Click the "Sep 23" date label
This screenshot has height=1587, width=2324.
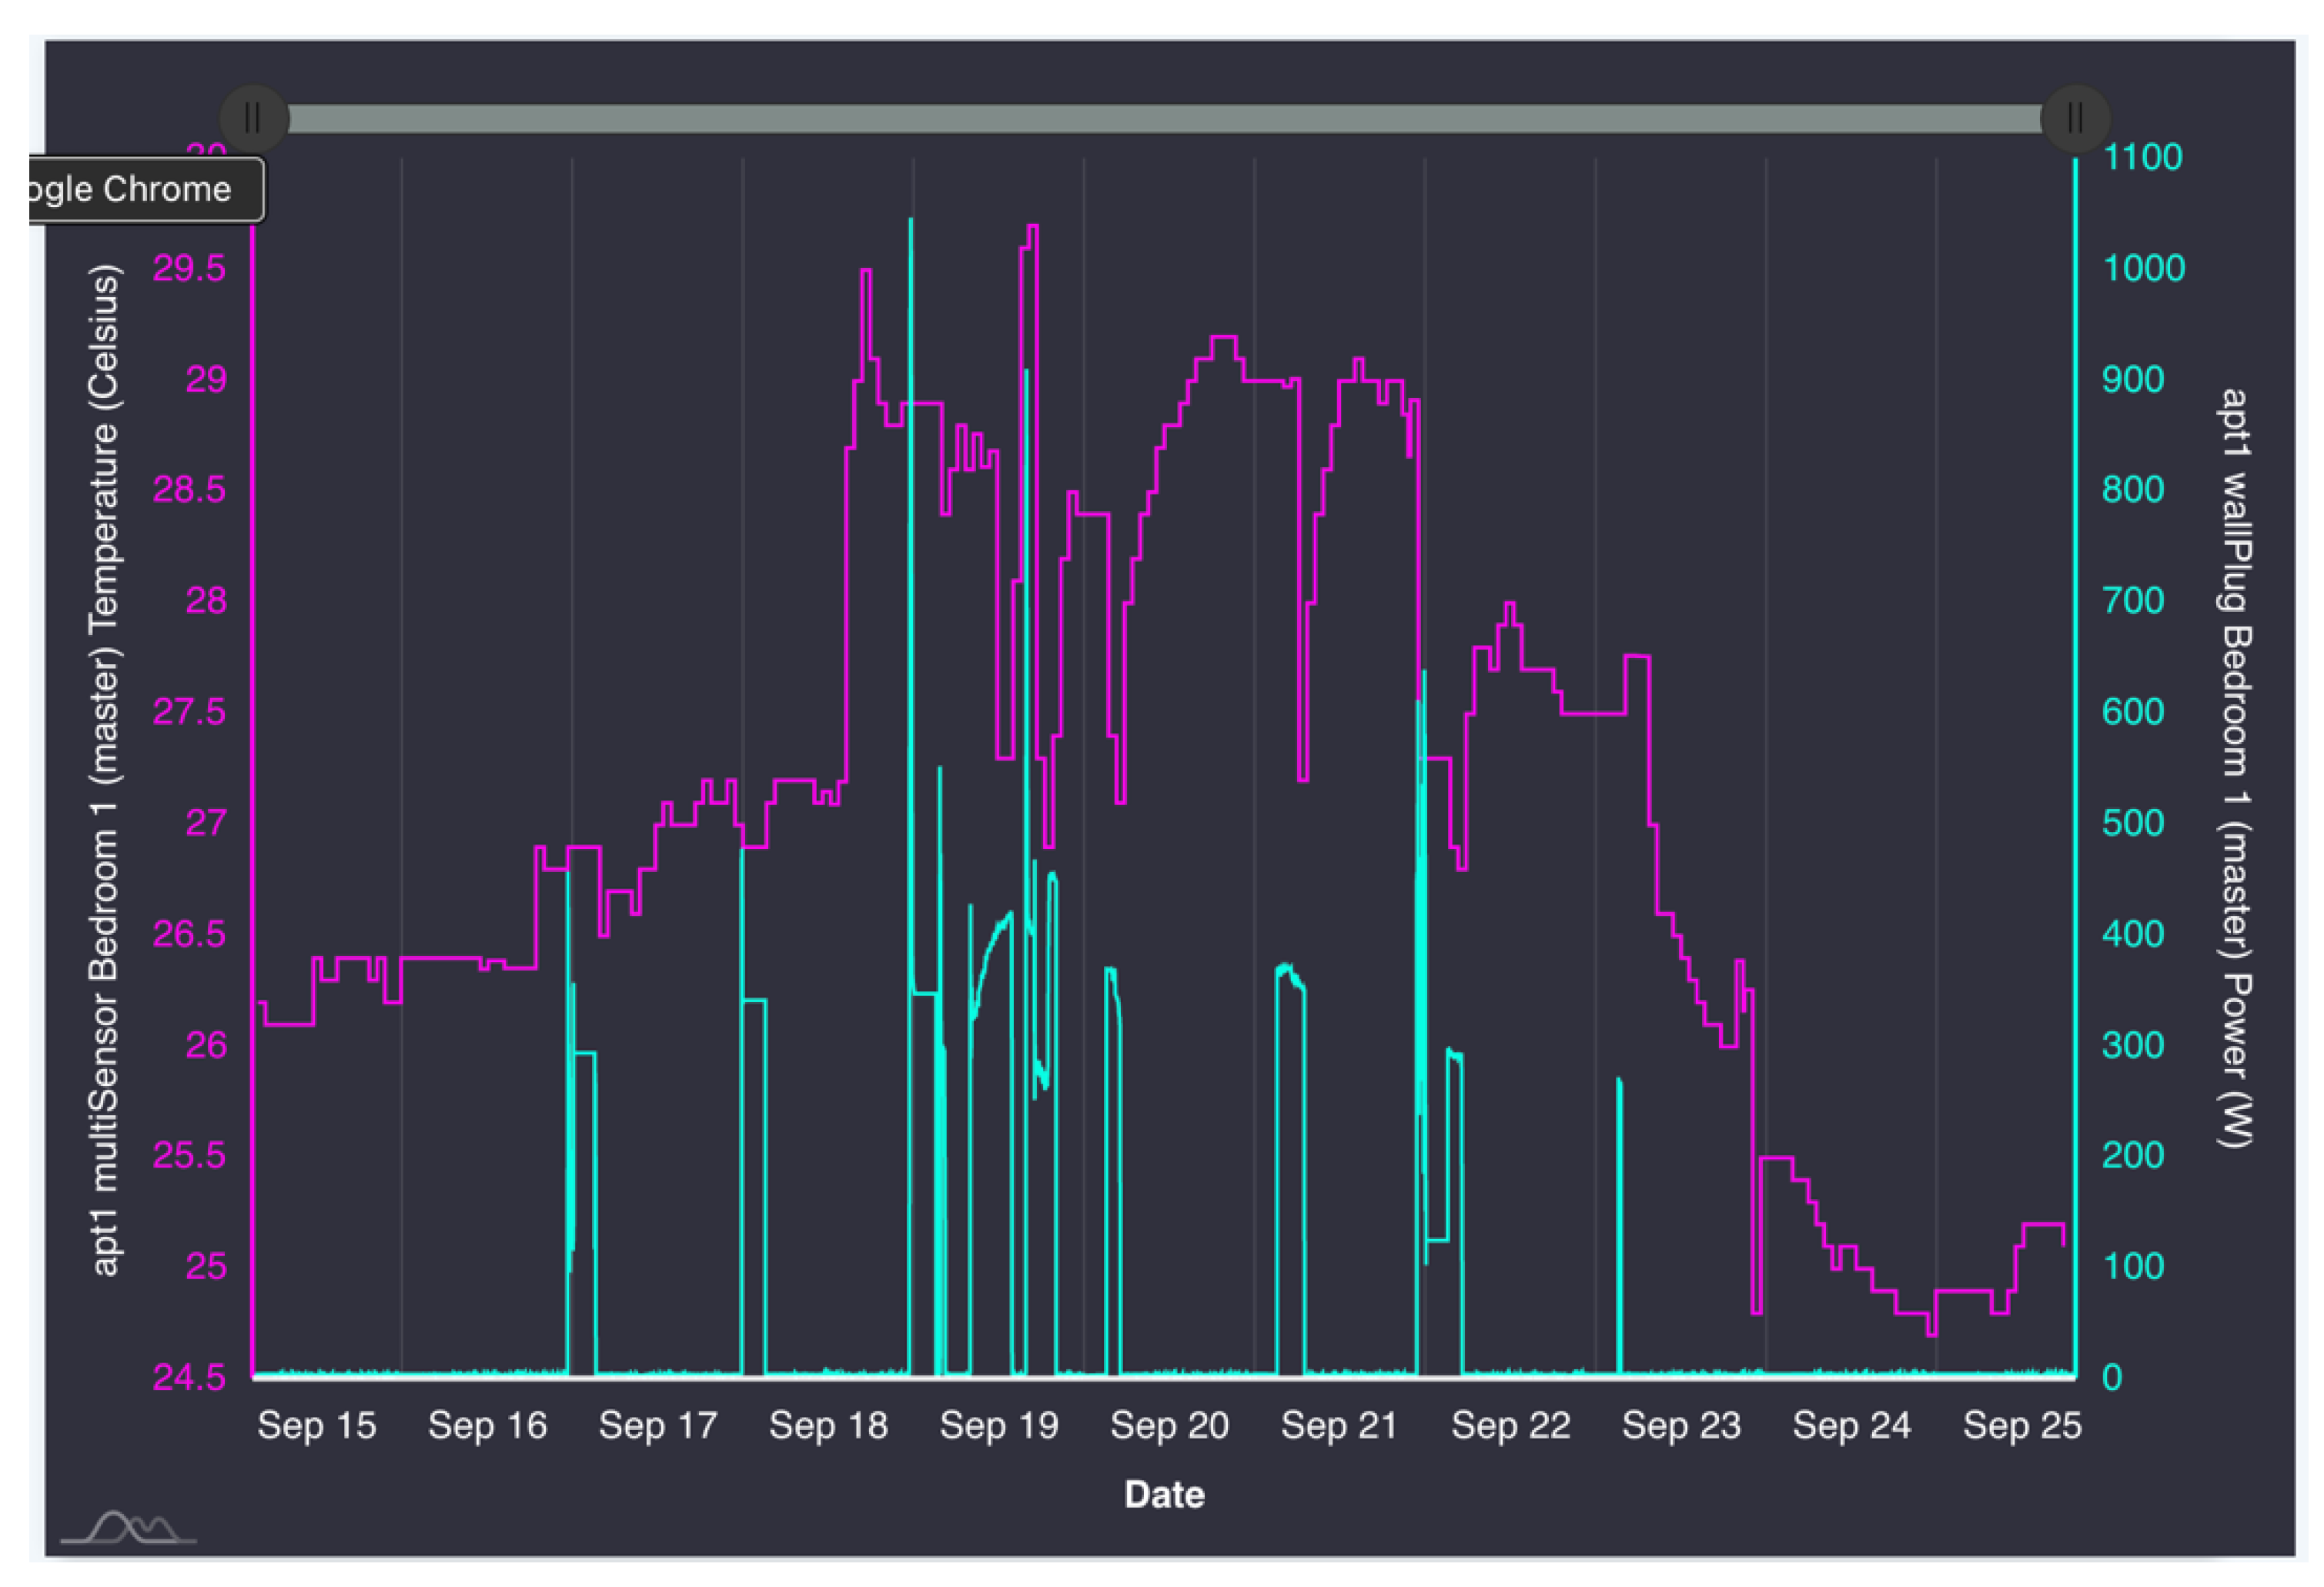click(1681, 1425)
